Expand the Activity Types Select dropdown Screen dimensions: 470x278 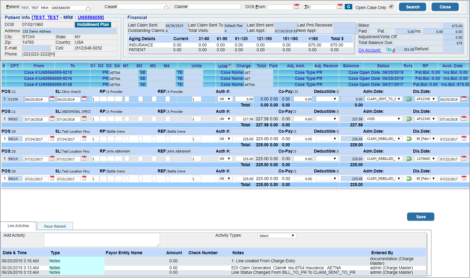(x=277, y=236)
